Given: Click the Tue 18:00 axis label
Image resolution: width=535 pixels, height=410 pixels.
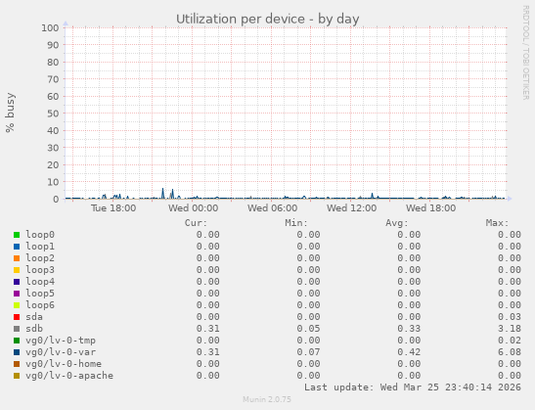Looking at the screenshot, I should point(113,208).
